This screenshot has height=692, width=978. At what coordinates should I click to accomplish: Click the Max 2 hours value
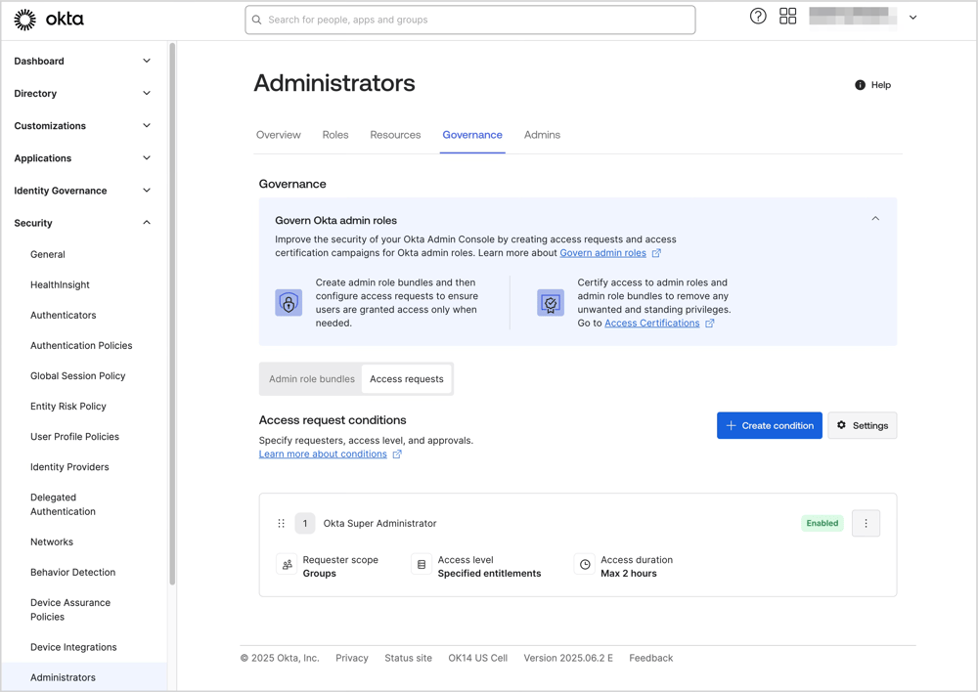[629, 574]
